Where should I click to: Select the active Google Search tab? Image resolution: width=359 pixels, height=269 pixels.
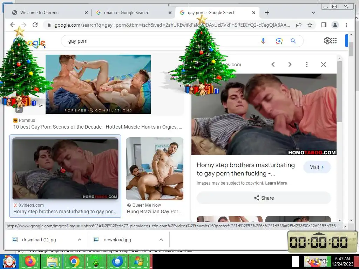[x=217, y=13]
